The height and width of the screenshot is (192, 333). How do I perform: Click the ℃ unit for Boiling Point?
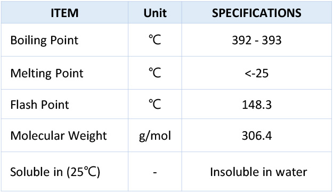[155, 40]
